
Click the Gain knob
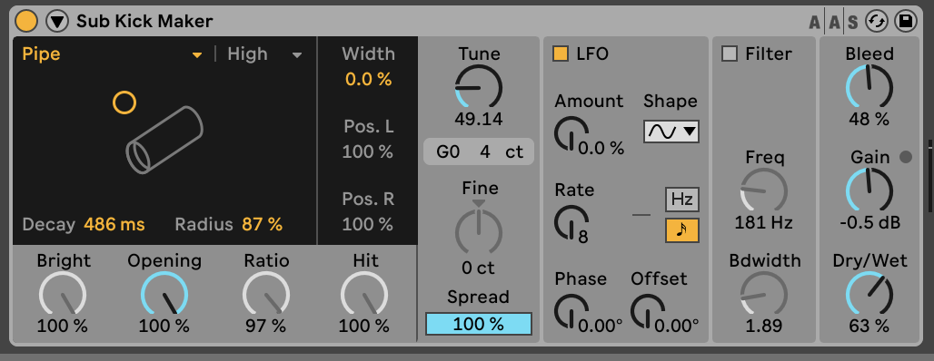(x=869, y=190)
